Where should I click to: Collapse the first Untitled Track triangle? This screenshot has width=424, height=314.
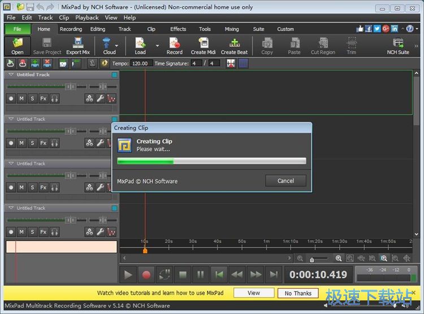click(x=11, y=75)
